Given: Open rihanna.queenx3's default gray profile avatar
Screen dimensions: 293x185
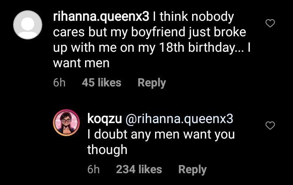Looking at the screenshot, I should tap(28, 24).
